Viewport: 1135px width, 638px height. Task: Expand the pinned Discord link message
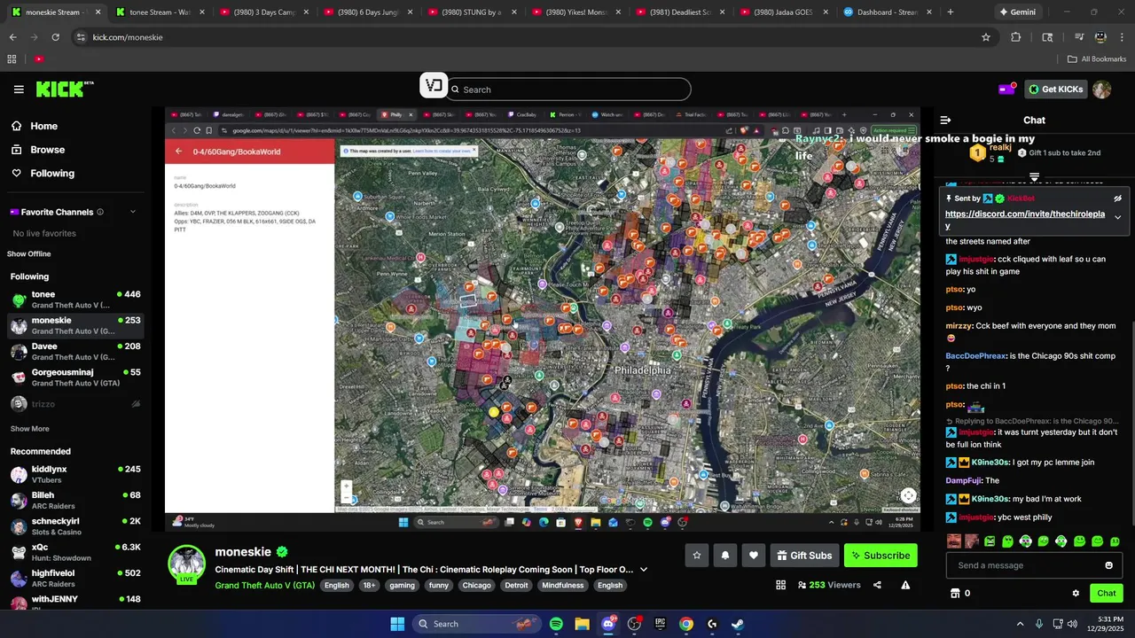coord(1118,217)
